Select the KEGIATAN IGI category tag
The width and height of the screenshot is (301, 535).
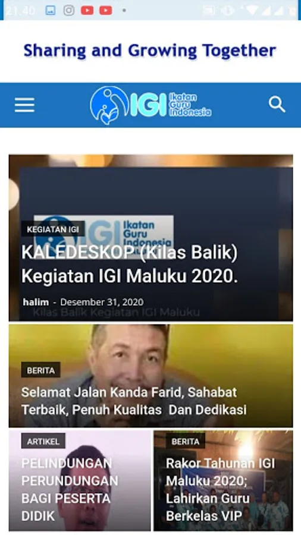click(53, 229)
